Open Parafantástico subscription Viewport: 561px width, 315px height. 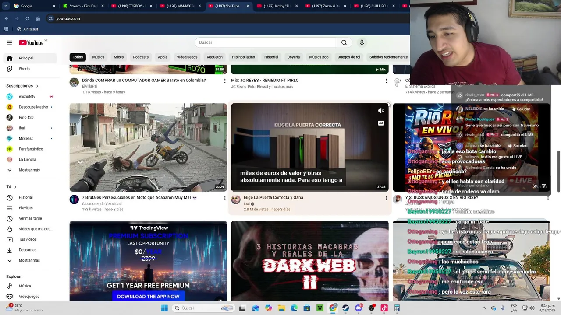point(30,149)
